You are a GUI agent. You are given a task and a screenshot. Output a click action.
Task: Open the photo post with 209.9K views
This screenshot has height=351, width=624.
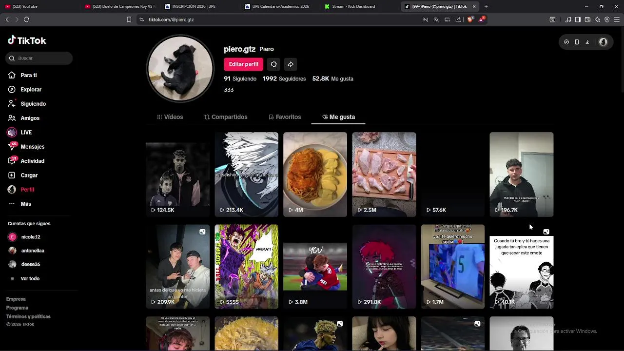tap(177, 267)
